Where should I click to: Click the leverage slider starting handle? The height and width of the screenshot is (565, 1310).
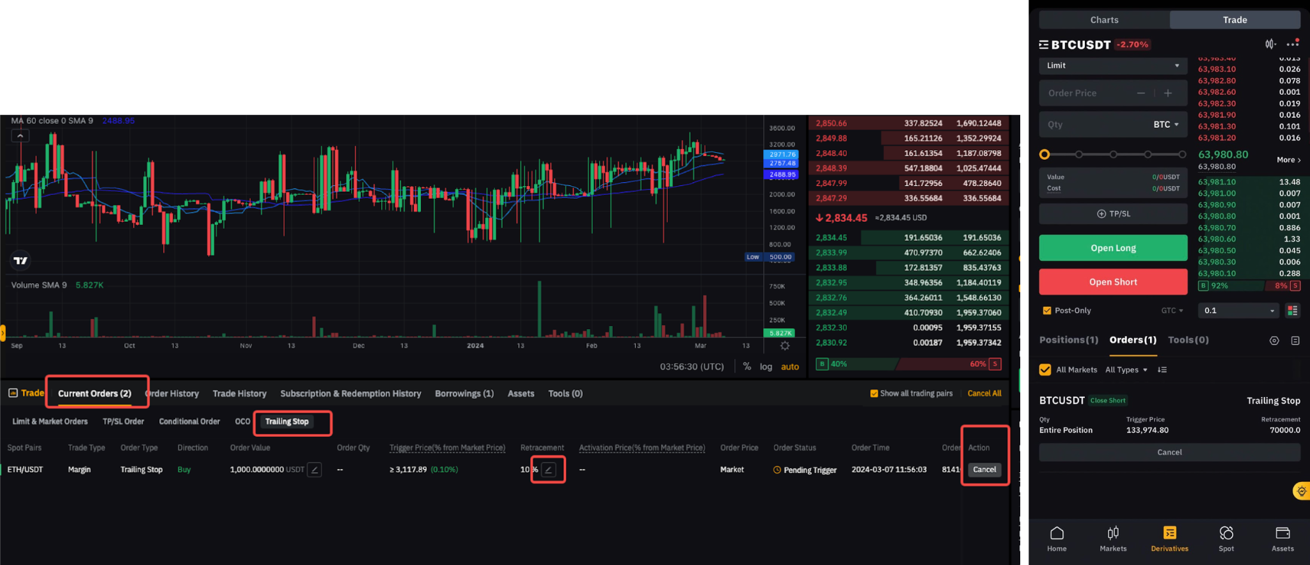[x=1045, y=154]
